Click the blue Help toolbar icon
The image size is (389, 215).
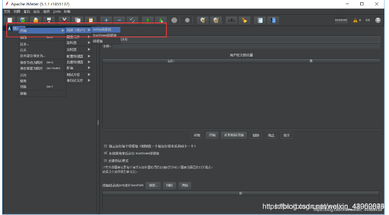273,20
